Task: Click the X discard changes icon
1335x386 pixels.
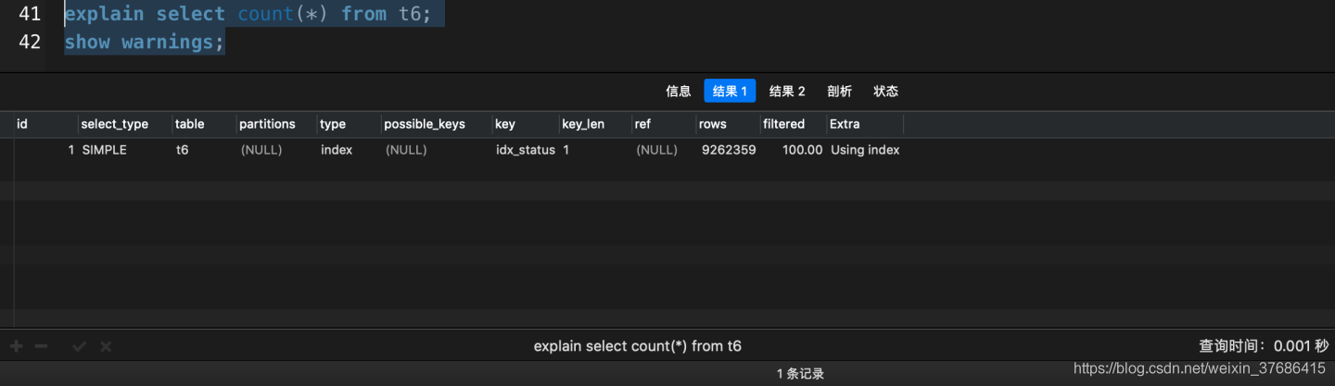Action: point(106,346)
